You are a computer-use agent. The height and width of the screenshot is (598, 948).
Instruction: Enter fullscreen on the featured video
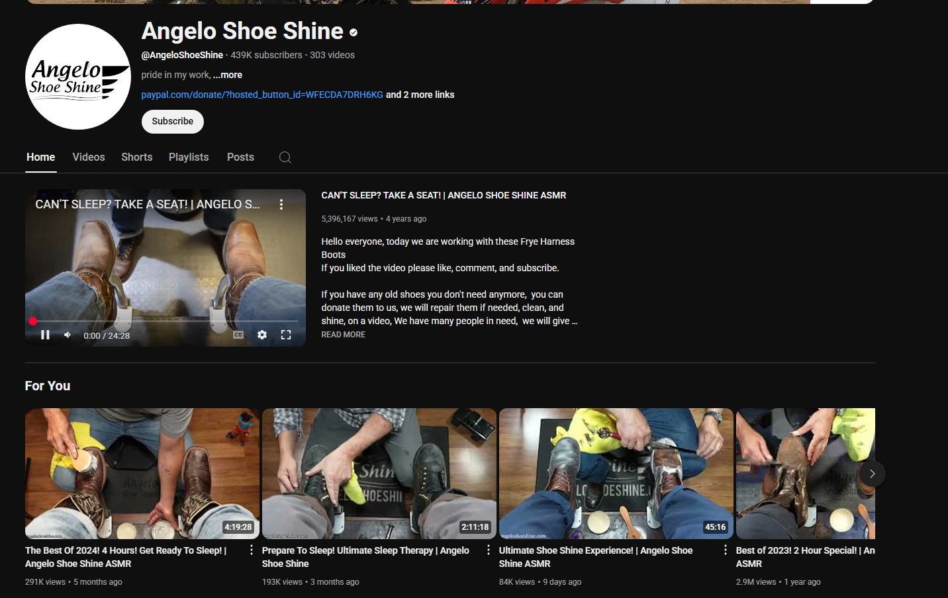pyautogui.click(x=286, y=335)
